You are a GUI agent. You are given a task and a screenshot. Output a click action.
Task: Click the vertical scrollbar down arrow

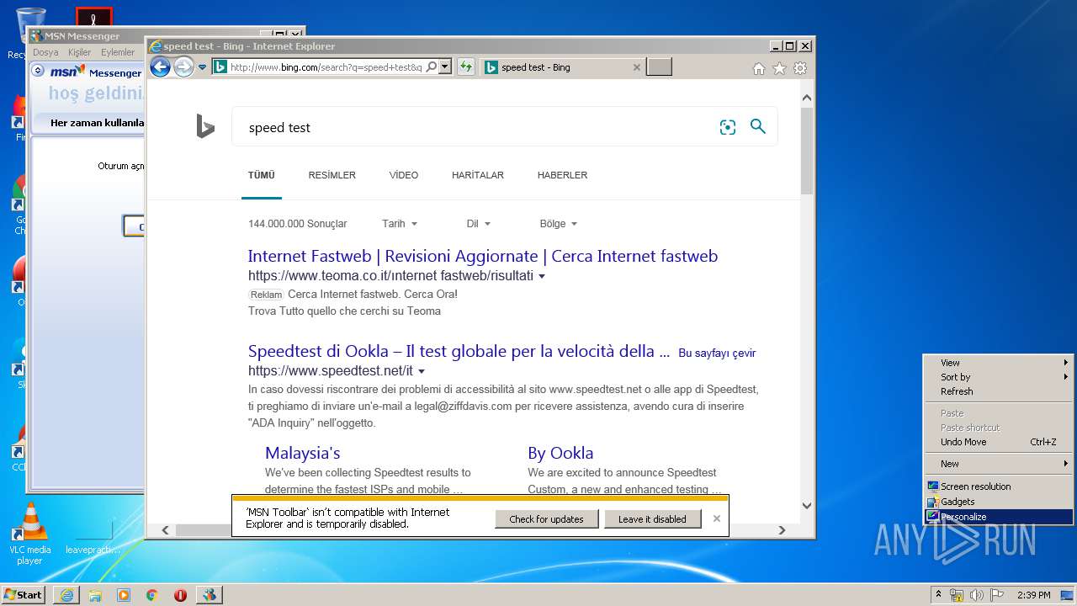807,506
